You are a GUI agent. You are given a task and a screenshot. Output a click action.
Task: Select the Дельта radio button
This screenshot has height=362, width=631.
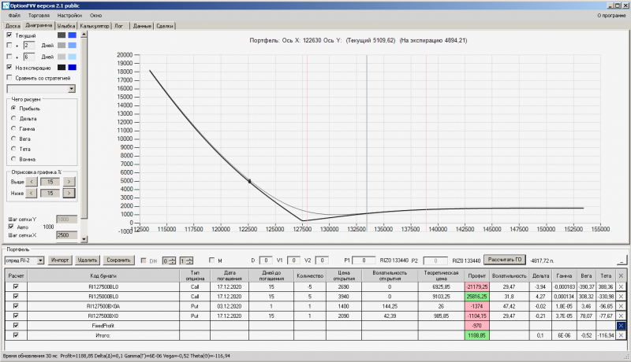point(13,118)
